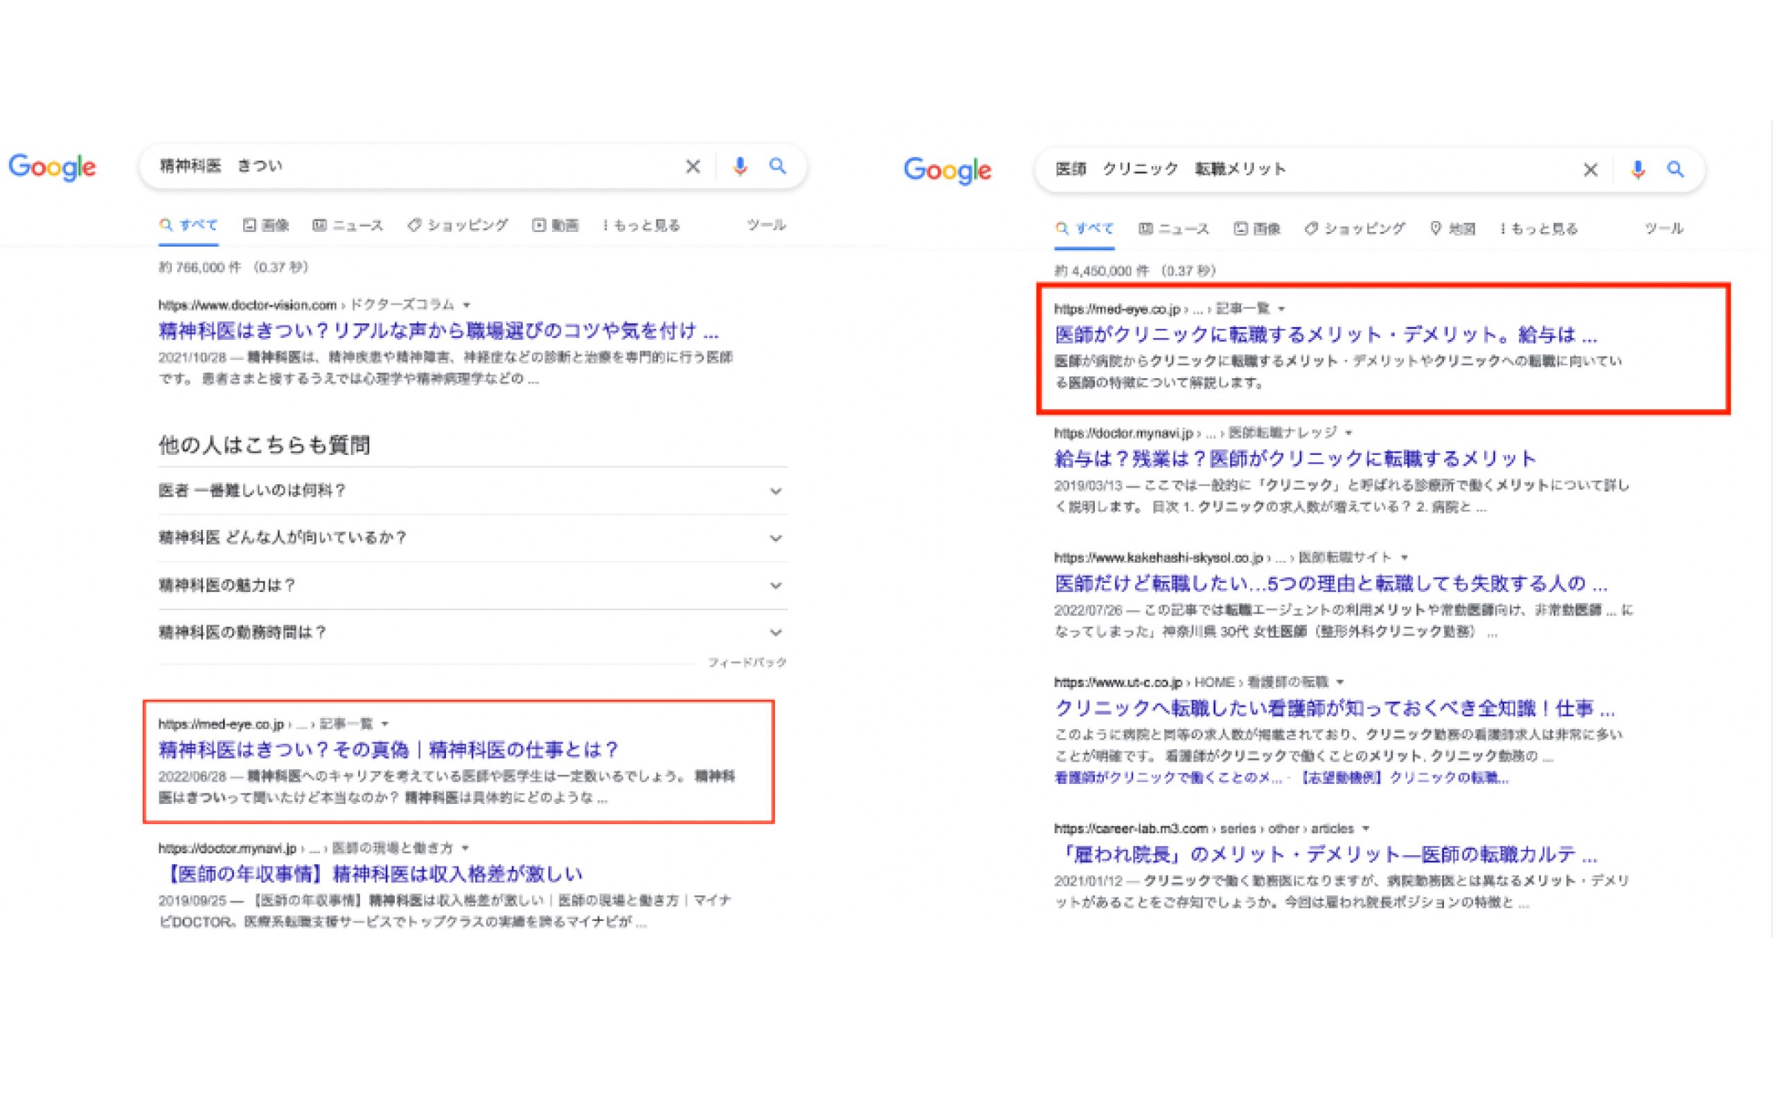Open dropdown arrow beside career-lab.m3.com URL
The width and height of the screenshot is (1773, 1108).
point(1366,829)
